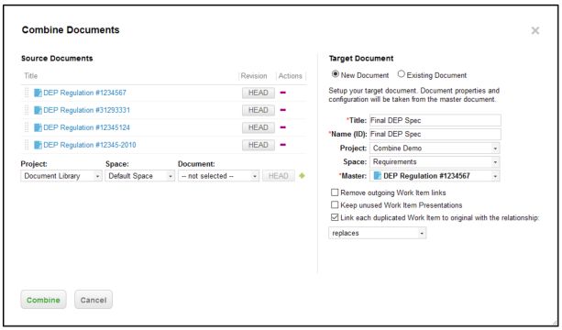Uncheck Link each duplicated Work Item option

click(335, 217)
